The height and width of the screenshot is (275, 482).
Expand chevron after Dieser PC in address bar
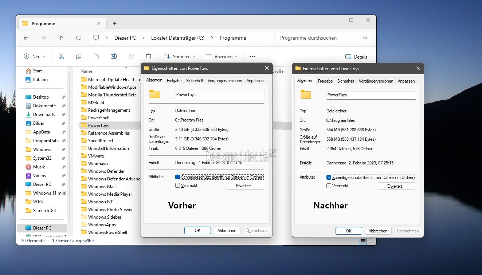click(144, 38)
